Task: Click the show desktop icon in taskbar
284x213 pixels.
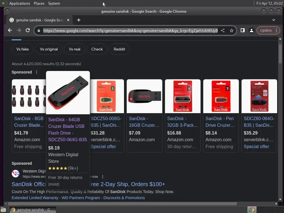Action: (3, 210)
